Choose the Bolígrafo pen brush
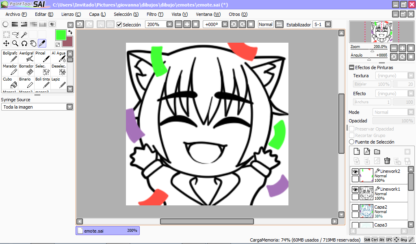This screenshot has width=416, height=244. (x=10, y=57)
